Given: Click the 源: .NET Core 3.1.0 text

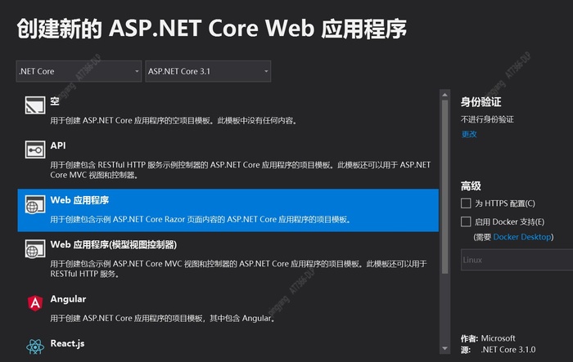Looking at the screenshot, I should (x=498, y=350).
